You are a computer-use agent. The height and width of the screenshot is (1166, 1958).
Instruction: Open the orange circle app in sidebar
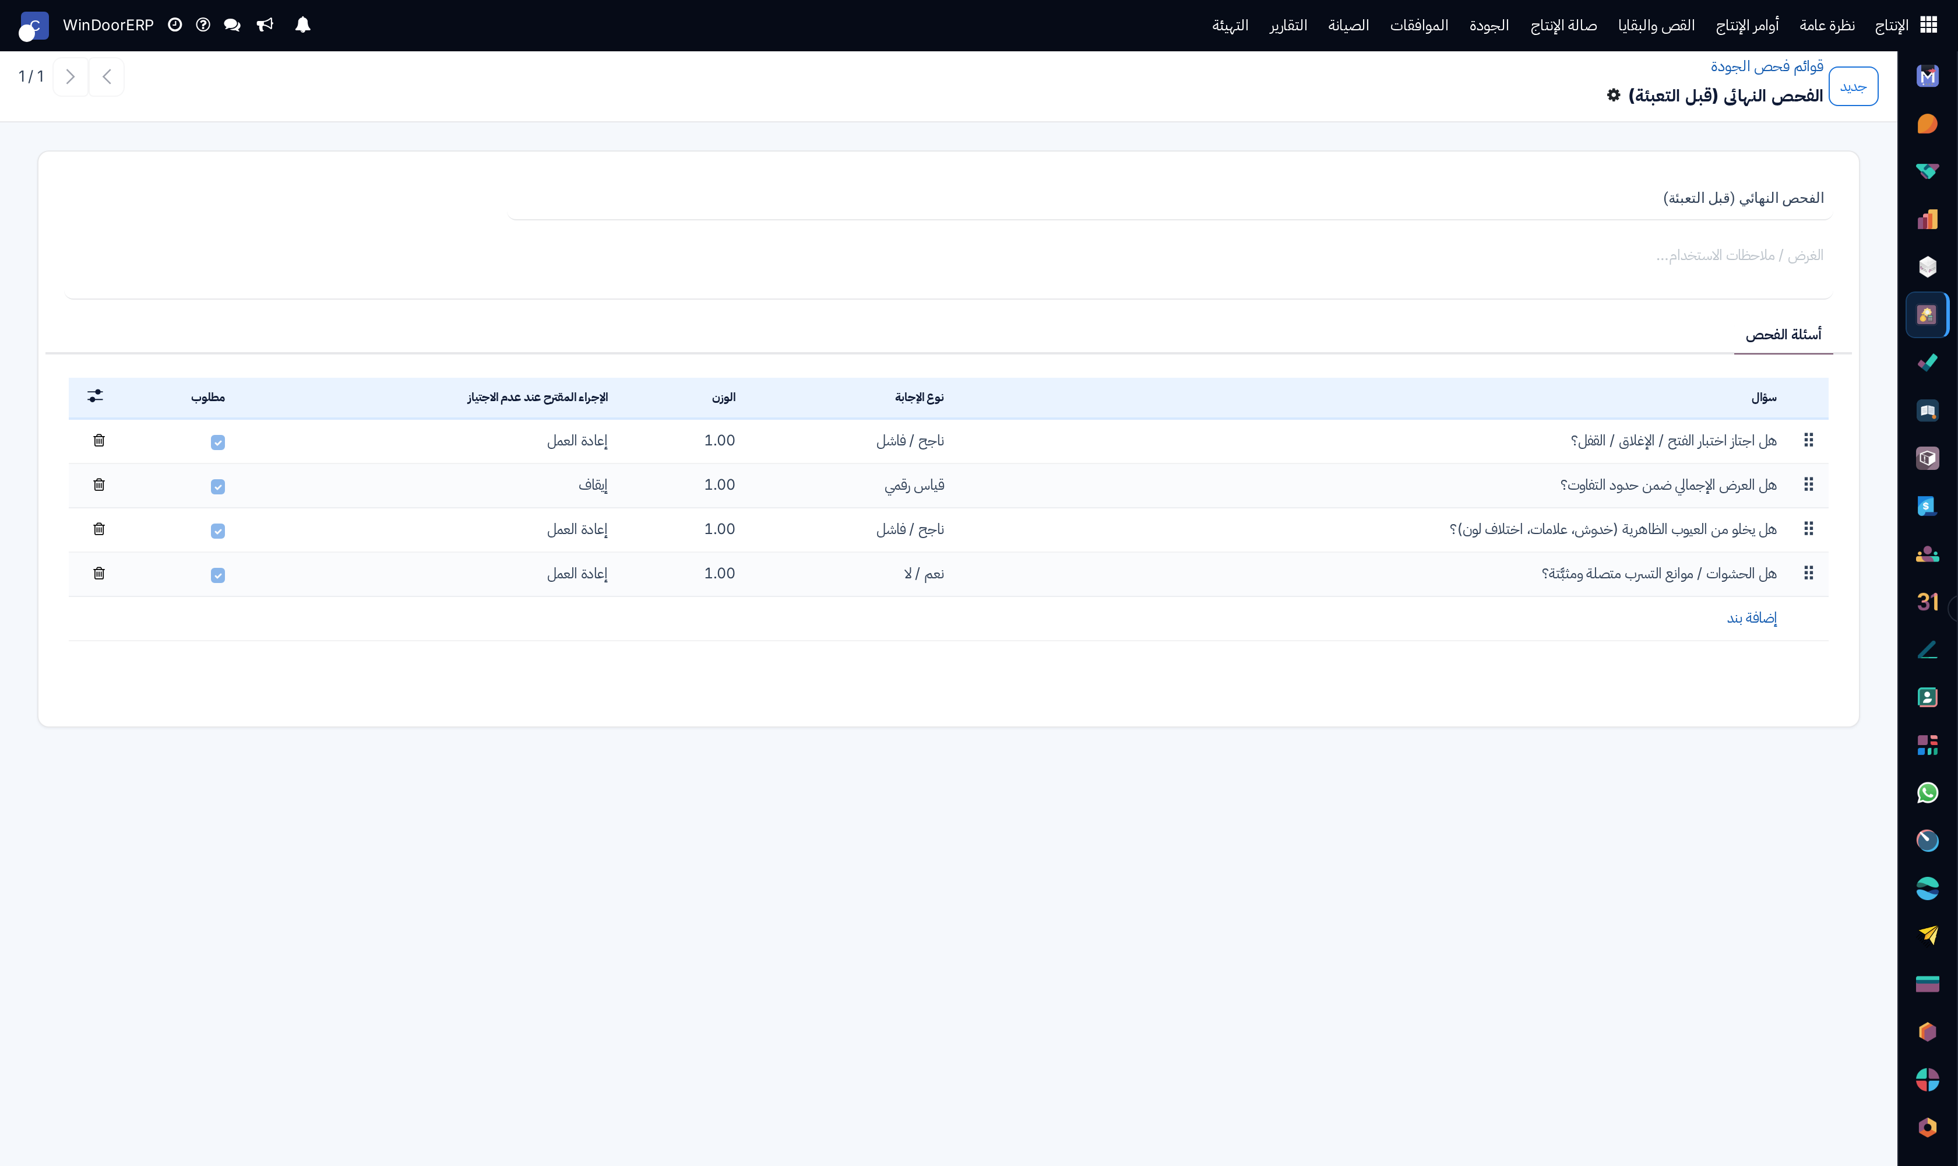[1927, 124]
